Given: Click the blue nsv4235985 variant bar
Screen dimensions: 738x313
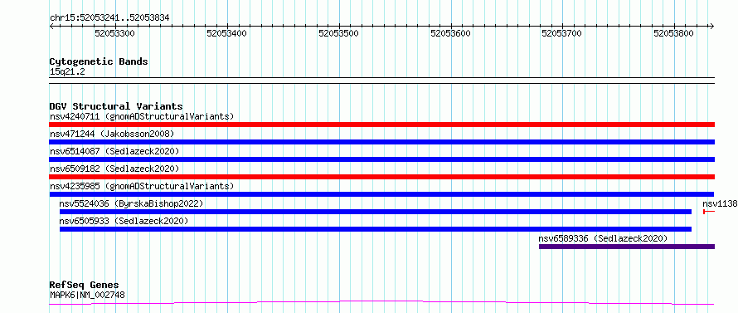Looking at the screenshot, I should pyautogui.click(x=381, y=194).
